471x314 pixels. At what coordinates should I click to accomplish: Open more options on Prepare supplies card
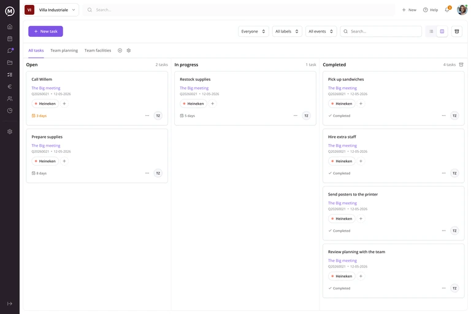(147, 173)
